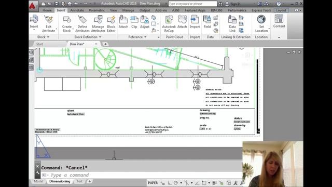Toggle PAPER space in status bar
The width and height of the screenshot is (332, 187).
[x=153, y=183]
